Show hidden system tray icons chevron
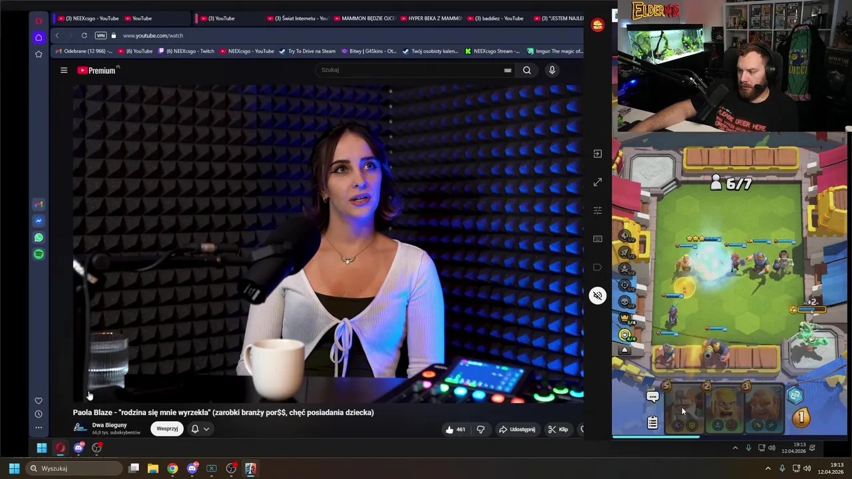The image size is (852, 479). (x=767, y=468)
